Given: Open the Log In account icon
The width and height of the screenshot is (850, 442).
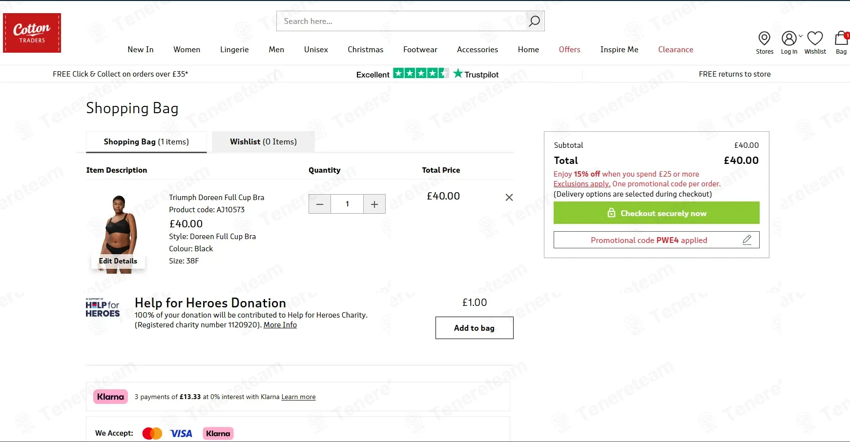Looking at the screenshot, I should (x=788, y=38).
